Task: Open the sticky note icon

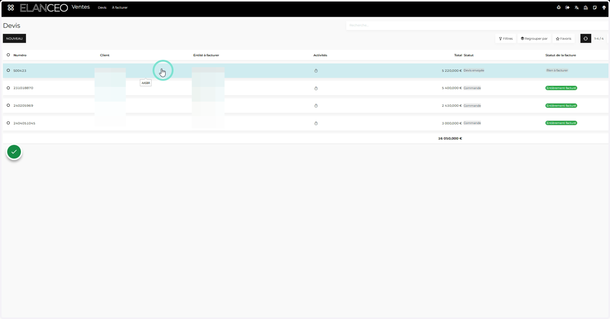Action: tap(595, 8)
